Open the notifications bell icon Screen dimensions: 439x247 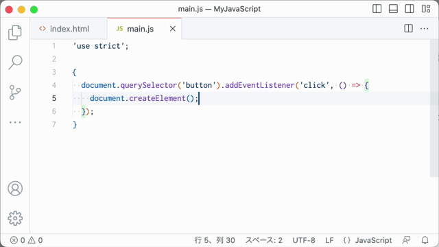coord(425,240)
